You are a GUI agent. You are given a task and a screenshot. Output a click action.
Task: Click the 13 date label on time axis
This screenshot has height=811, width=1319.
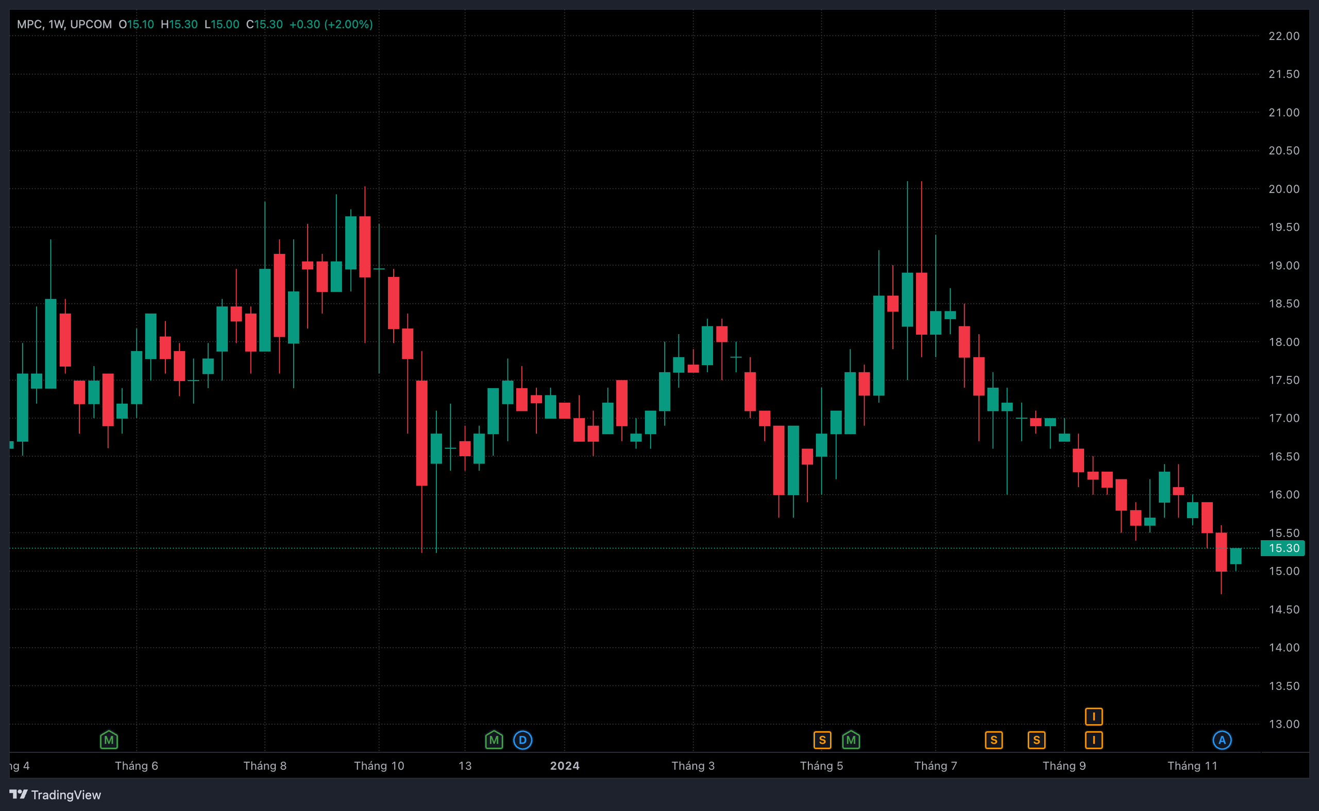coord(465,765)
